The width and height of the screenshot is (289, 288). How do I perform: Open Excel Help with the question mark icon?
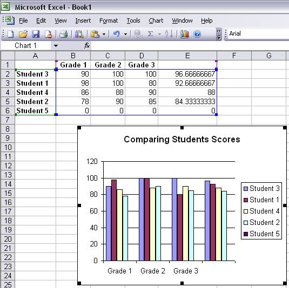[x=197, y=34]
